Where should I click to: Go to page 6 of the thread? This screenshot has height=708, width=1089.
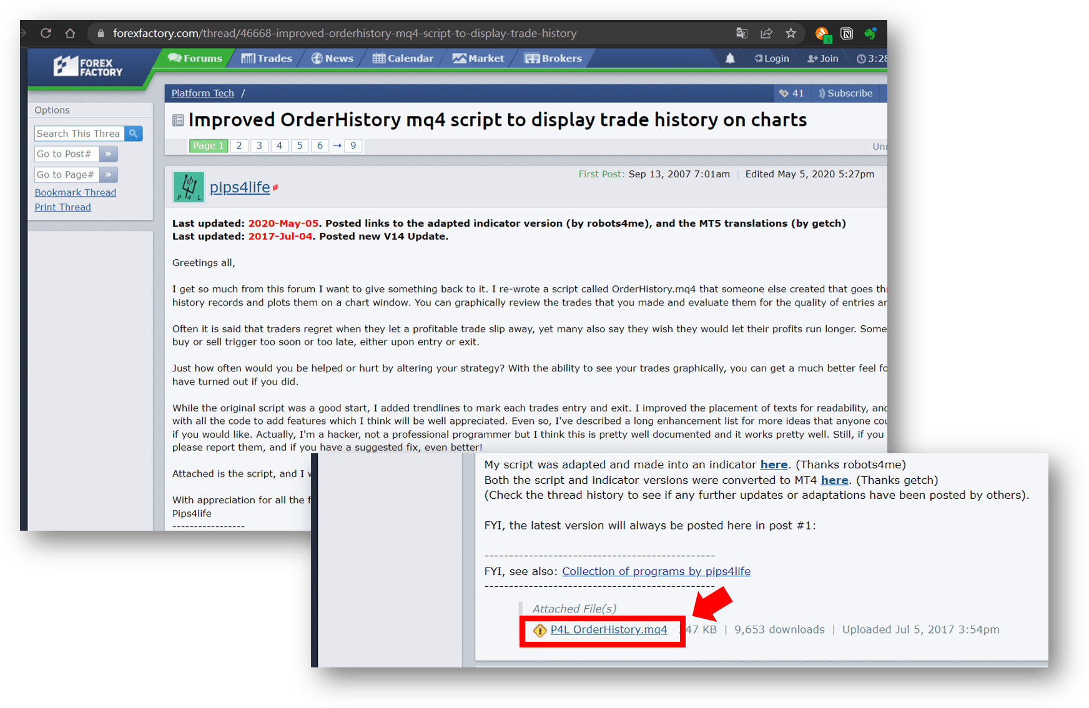320,145
